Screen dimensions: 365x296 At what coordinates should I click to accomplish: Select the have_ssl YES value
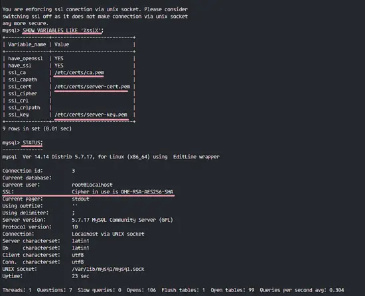[x=58, y=66]
